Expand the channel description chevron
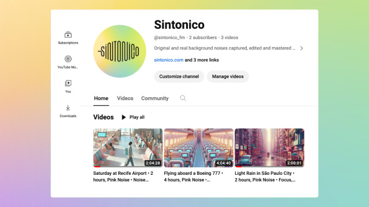The image size is (369, 207). pos(302,48)
